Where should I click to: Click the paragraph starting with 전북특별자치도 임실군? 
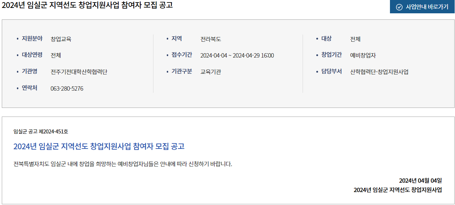pyautogui.click(x=123, y=164)
